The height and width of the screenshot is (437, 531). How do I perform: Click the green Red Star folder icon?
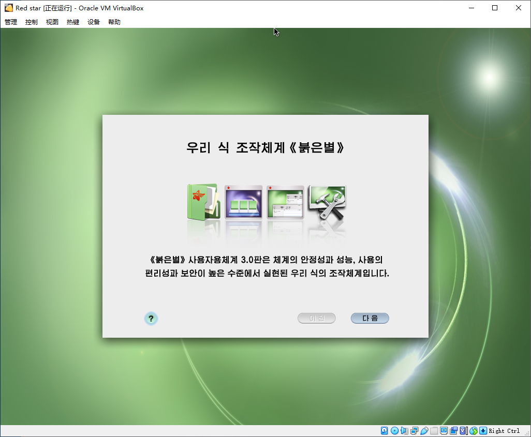click(x=204, y=202)
